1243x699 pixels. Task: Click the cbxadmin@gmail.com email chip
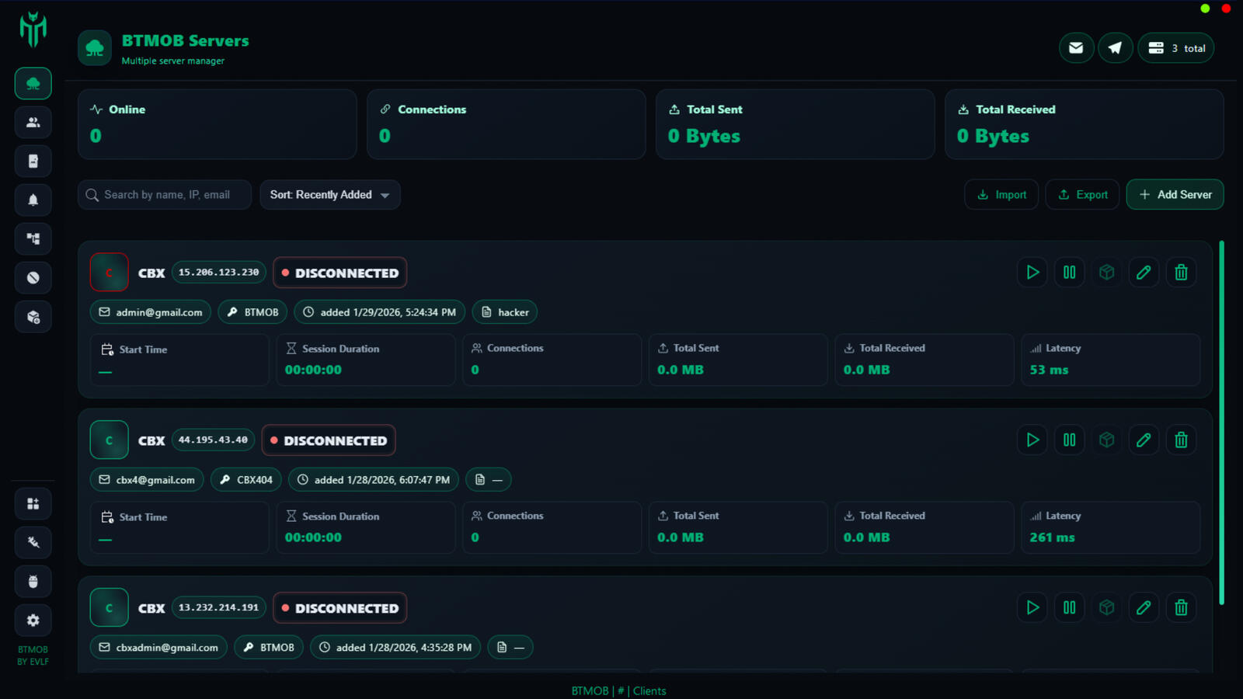click(158, 648)
